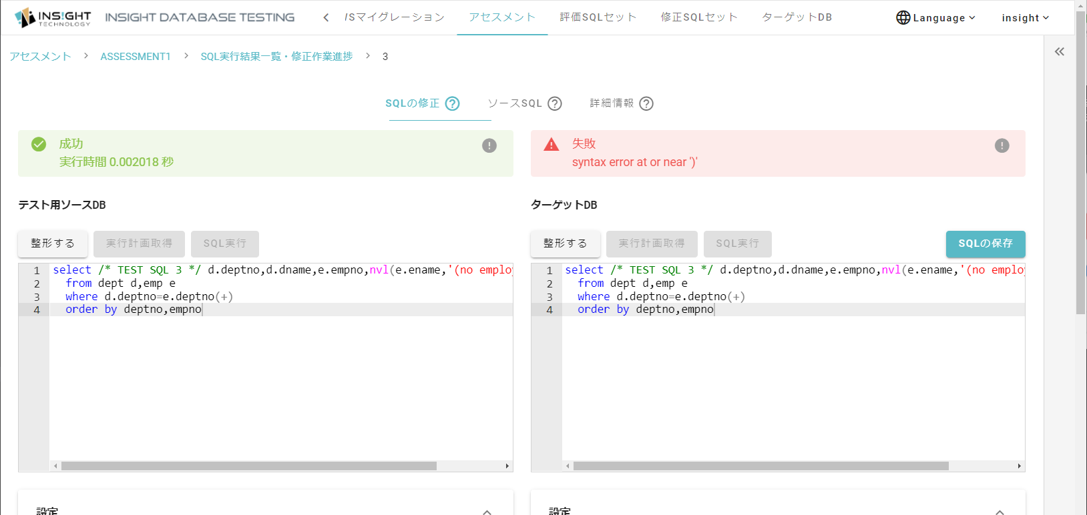The image size is (1087, 515).
Task: Click ASSESSMENT1 breadcrumb link
Action: point(136,57)
